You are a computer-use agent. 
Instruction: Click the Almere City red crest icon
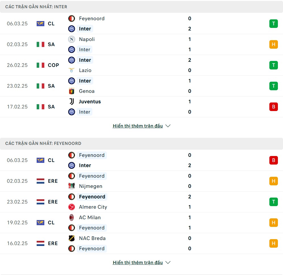point(72,207)
